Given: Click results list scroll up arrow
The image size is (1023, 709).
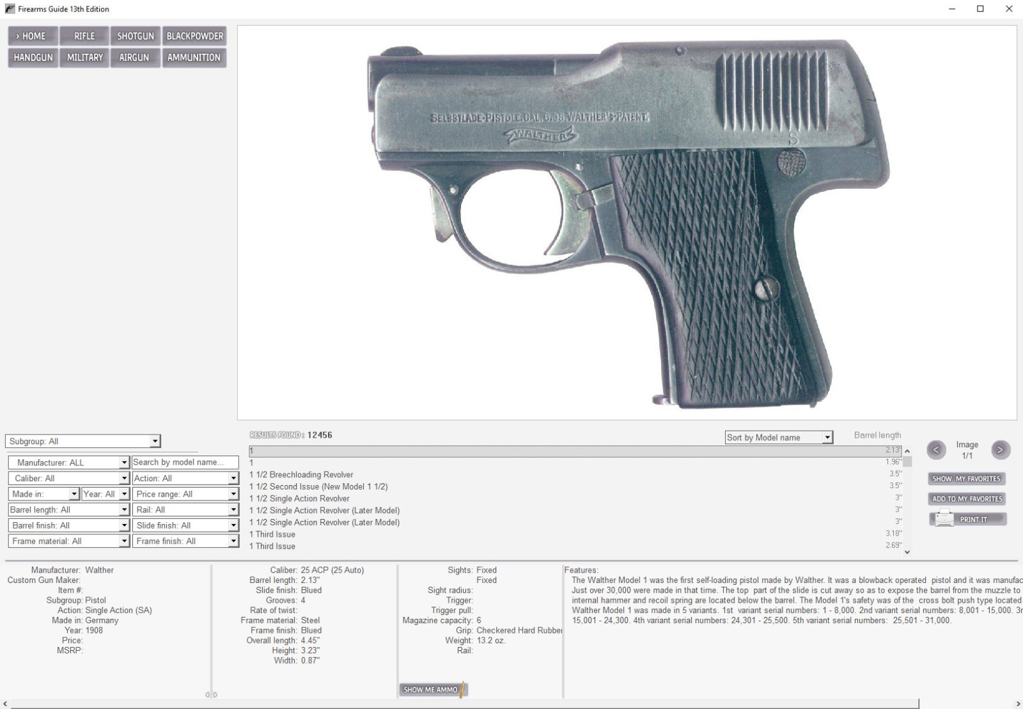Looking at the screenshot, I should point(907,451).
